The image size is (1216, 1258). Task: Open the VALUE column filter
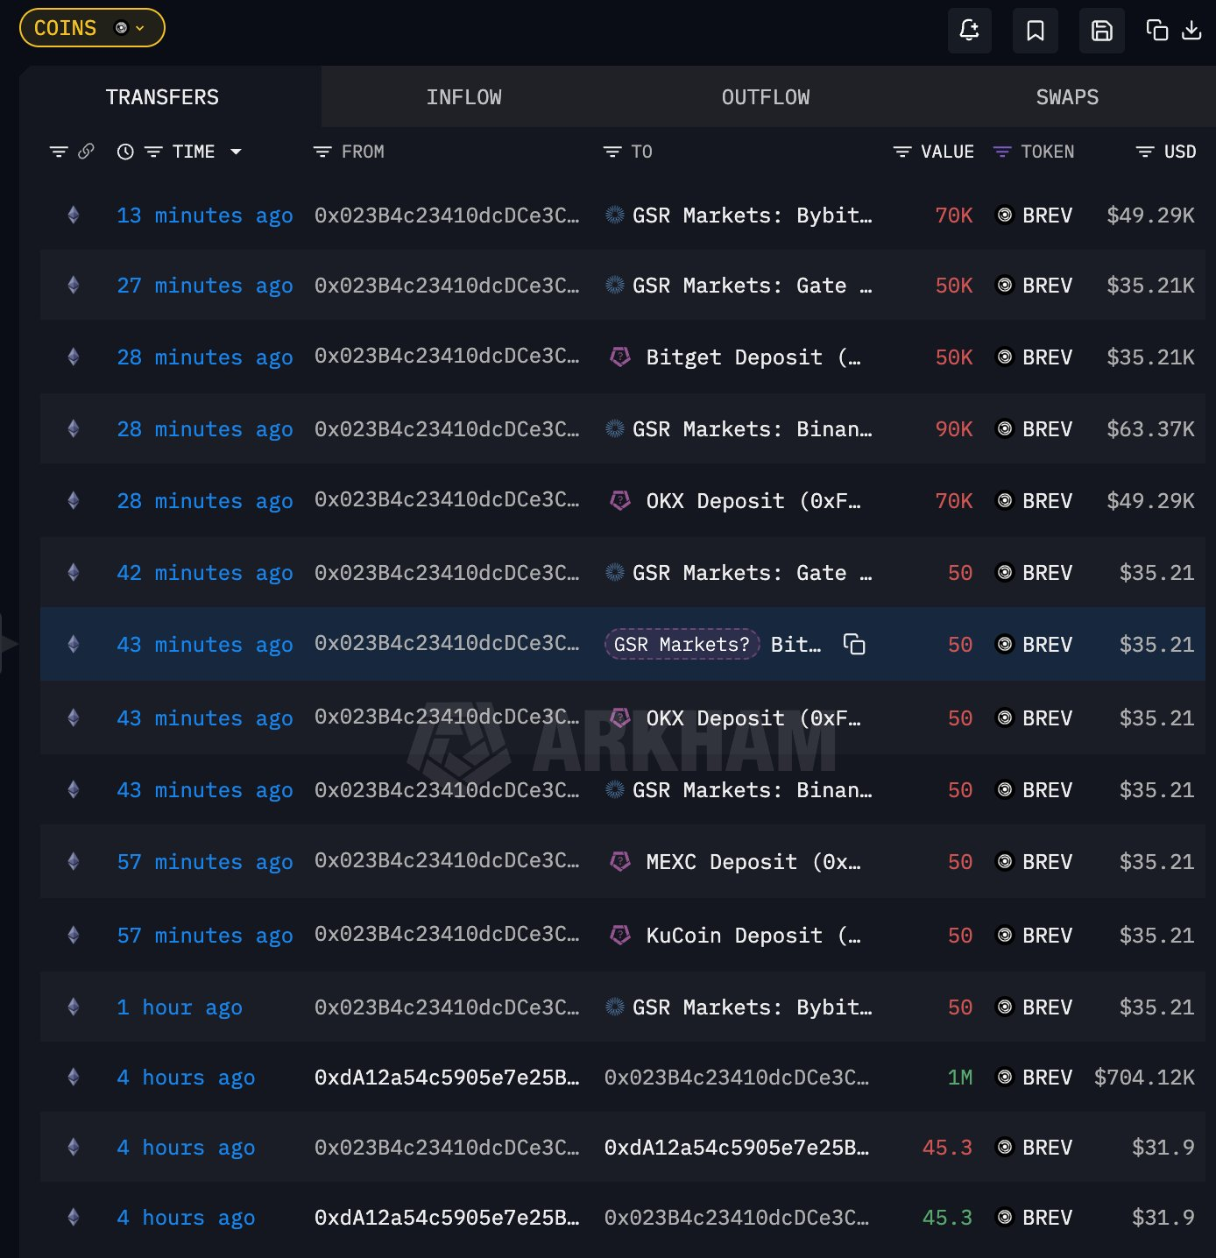(x=901, y=152)
